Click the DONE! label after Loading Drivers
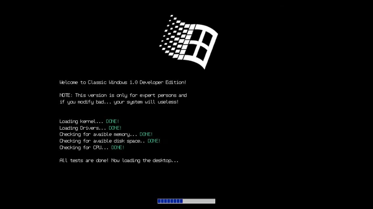This screenshot has width=373, height=209. [115, 128]
